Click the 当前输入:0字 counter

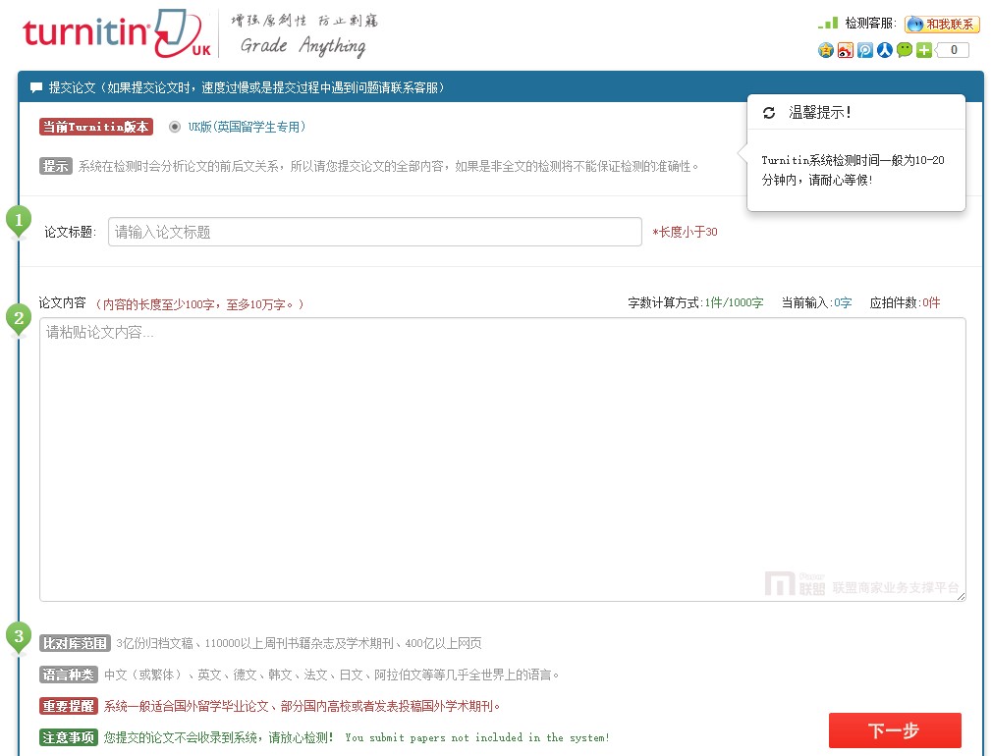816,302
